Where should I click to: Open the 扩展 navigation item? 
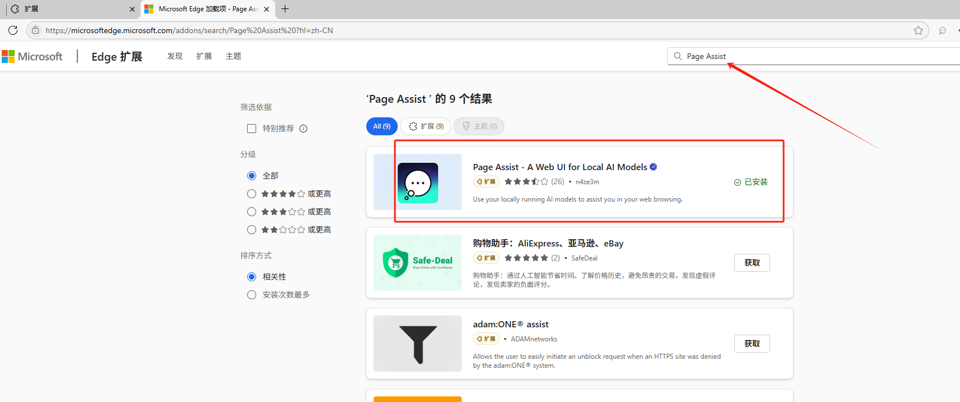click(204, 56)
